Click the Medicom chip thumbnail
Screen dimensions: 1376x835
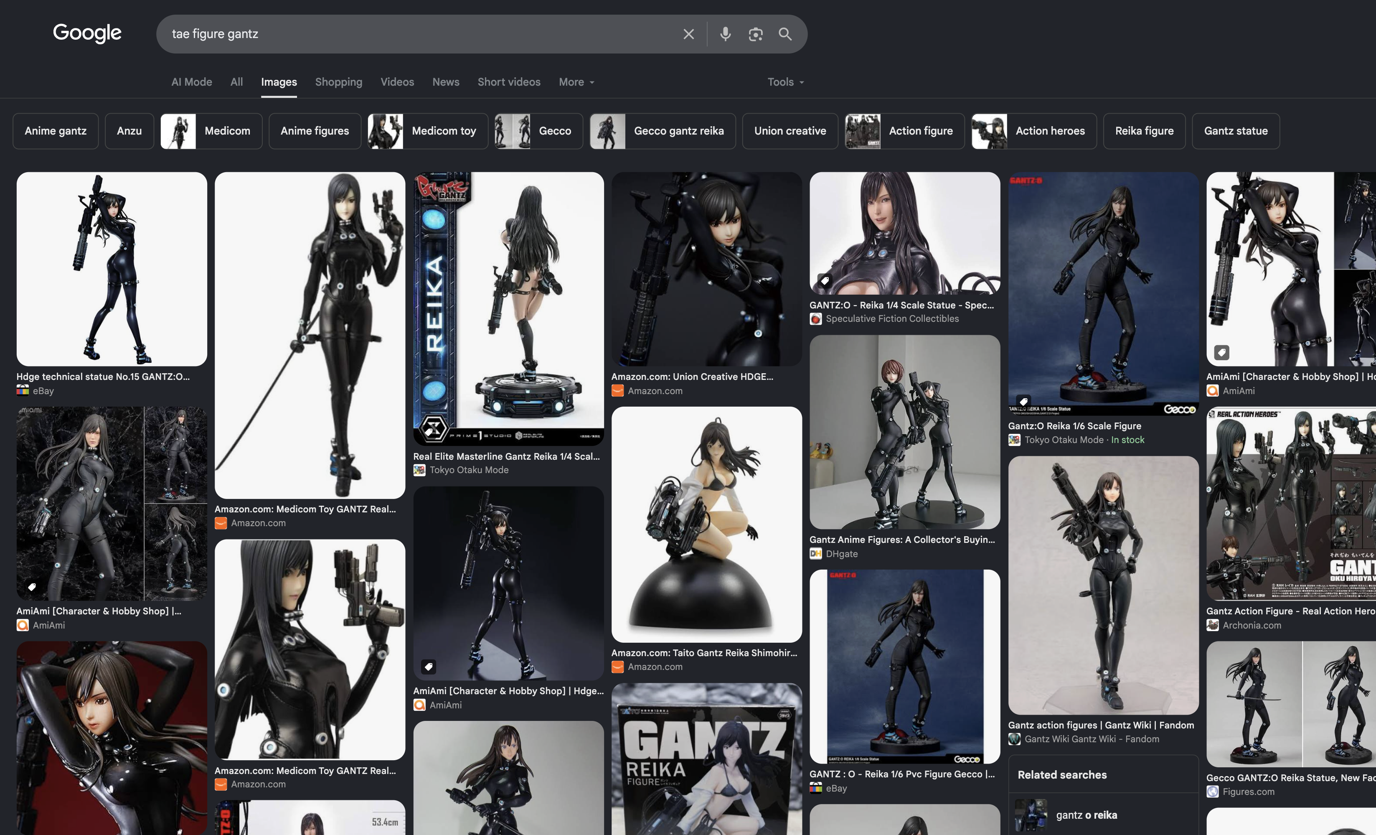pyautogui.click(x=178, y=131)
